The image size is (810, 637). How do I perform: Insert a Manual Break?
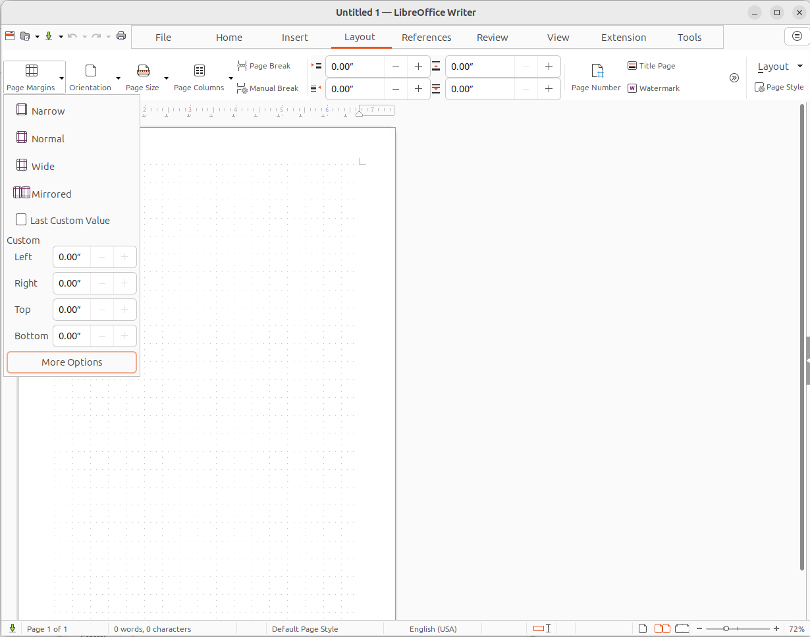tap(268, 88)
